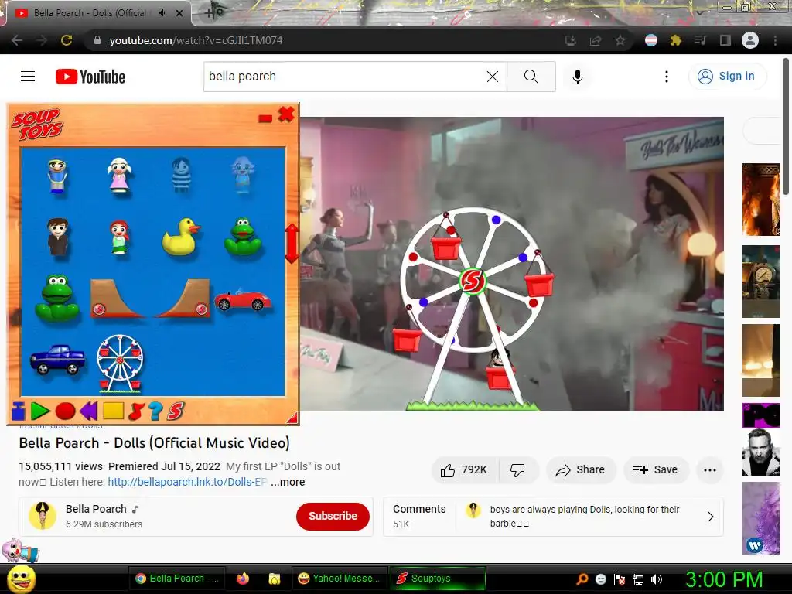Open the Chrome profile avatar
The height and width of the screenshot is (594, 792).
pyautogui.click(x=750, y=40)
